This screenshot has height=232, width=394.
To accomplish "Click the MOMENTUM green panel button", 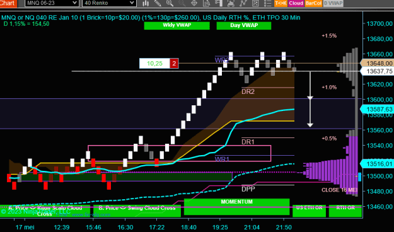I will [x=236, y=207].
